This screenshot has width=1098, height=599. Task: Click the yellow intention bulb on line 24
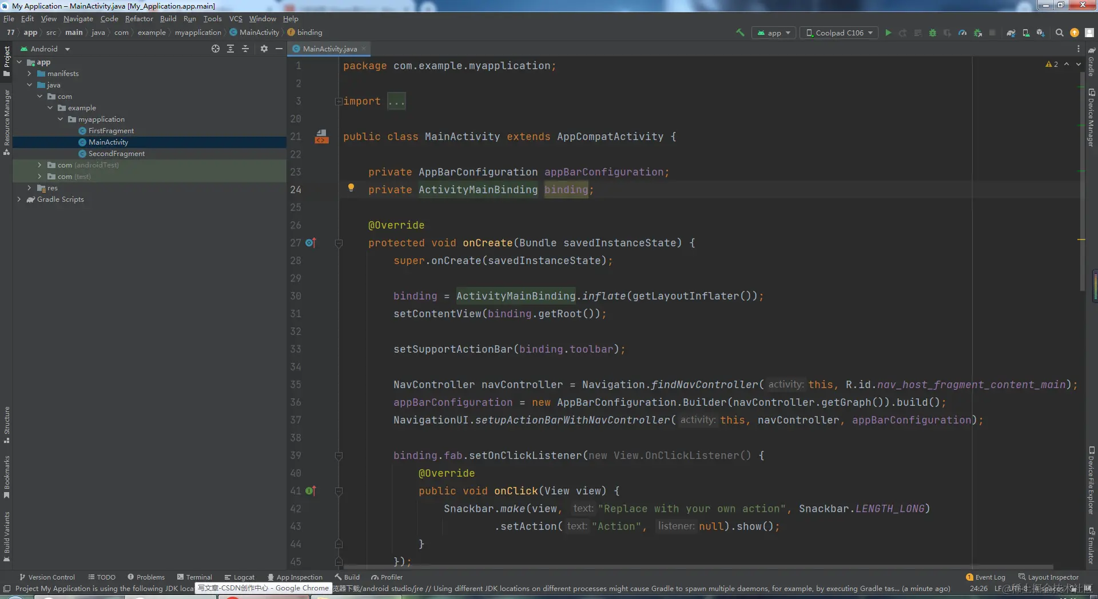[x=351, y=187]
